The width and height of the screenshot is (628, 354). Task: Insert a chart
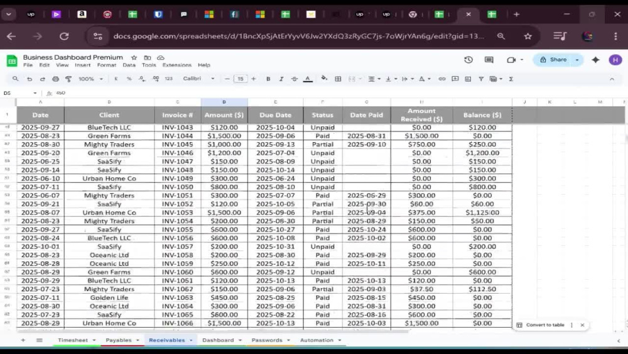(468, 79)
